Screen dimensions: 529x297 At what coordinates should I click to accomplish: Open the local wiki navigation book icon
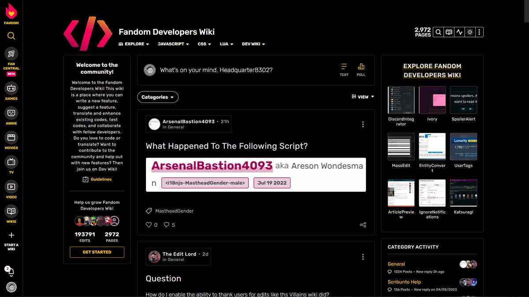(x=448, y=32)
